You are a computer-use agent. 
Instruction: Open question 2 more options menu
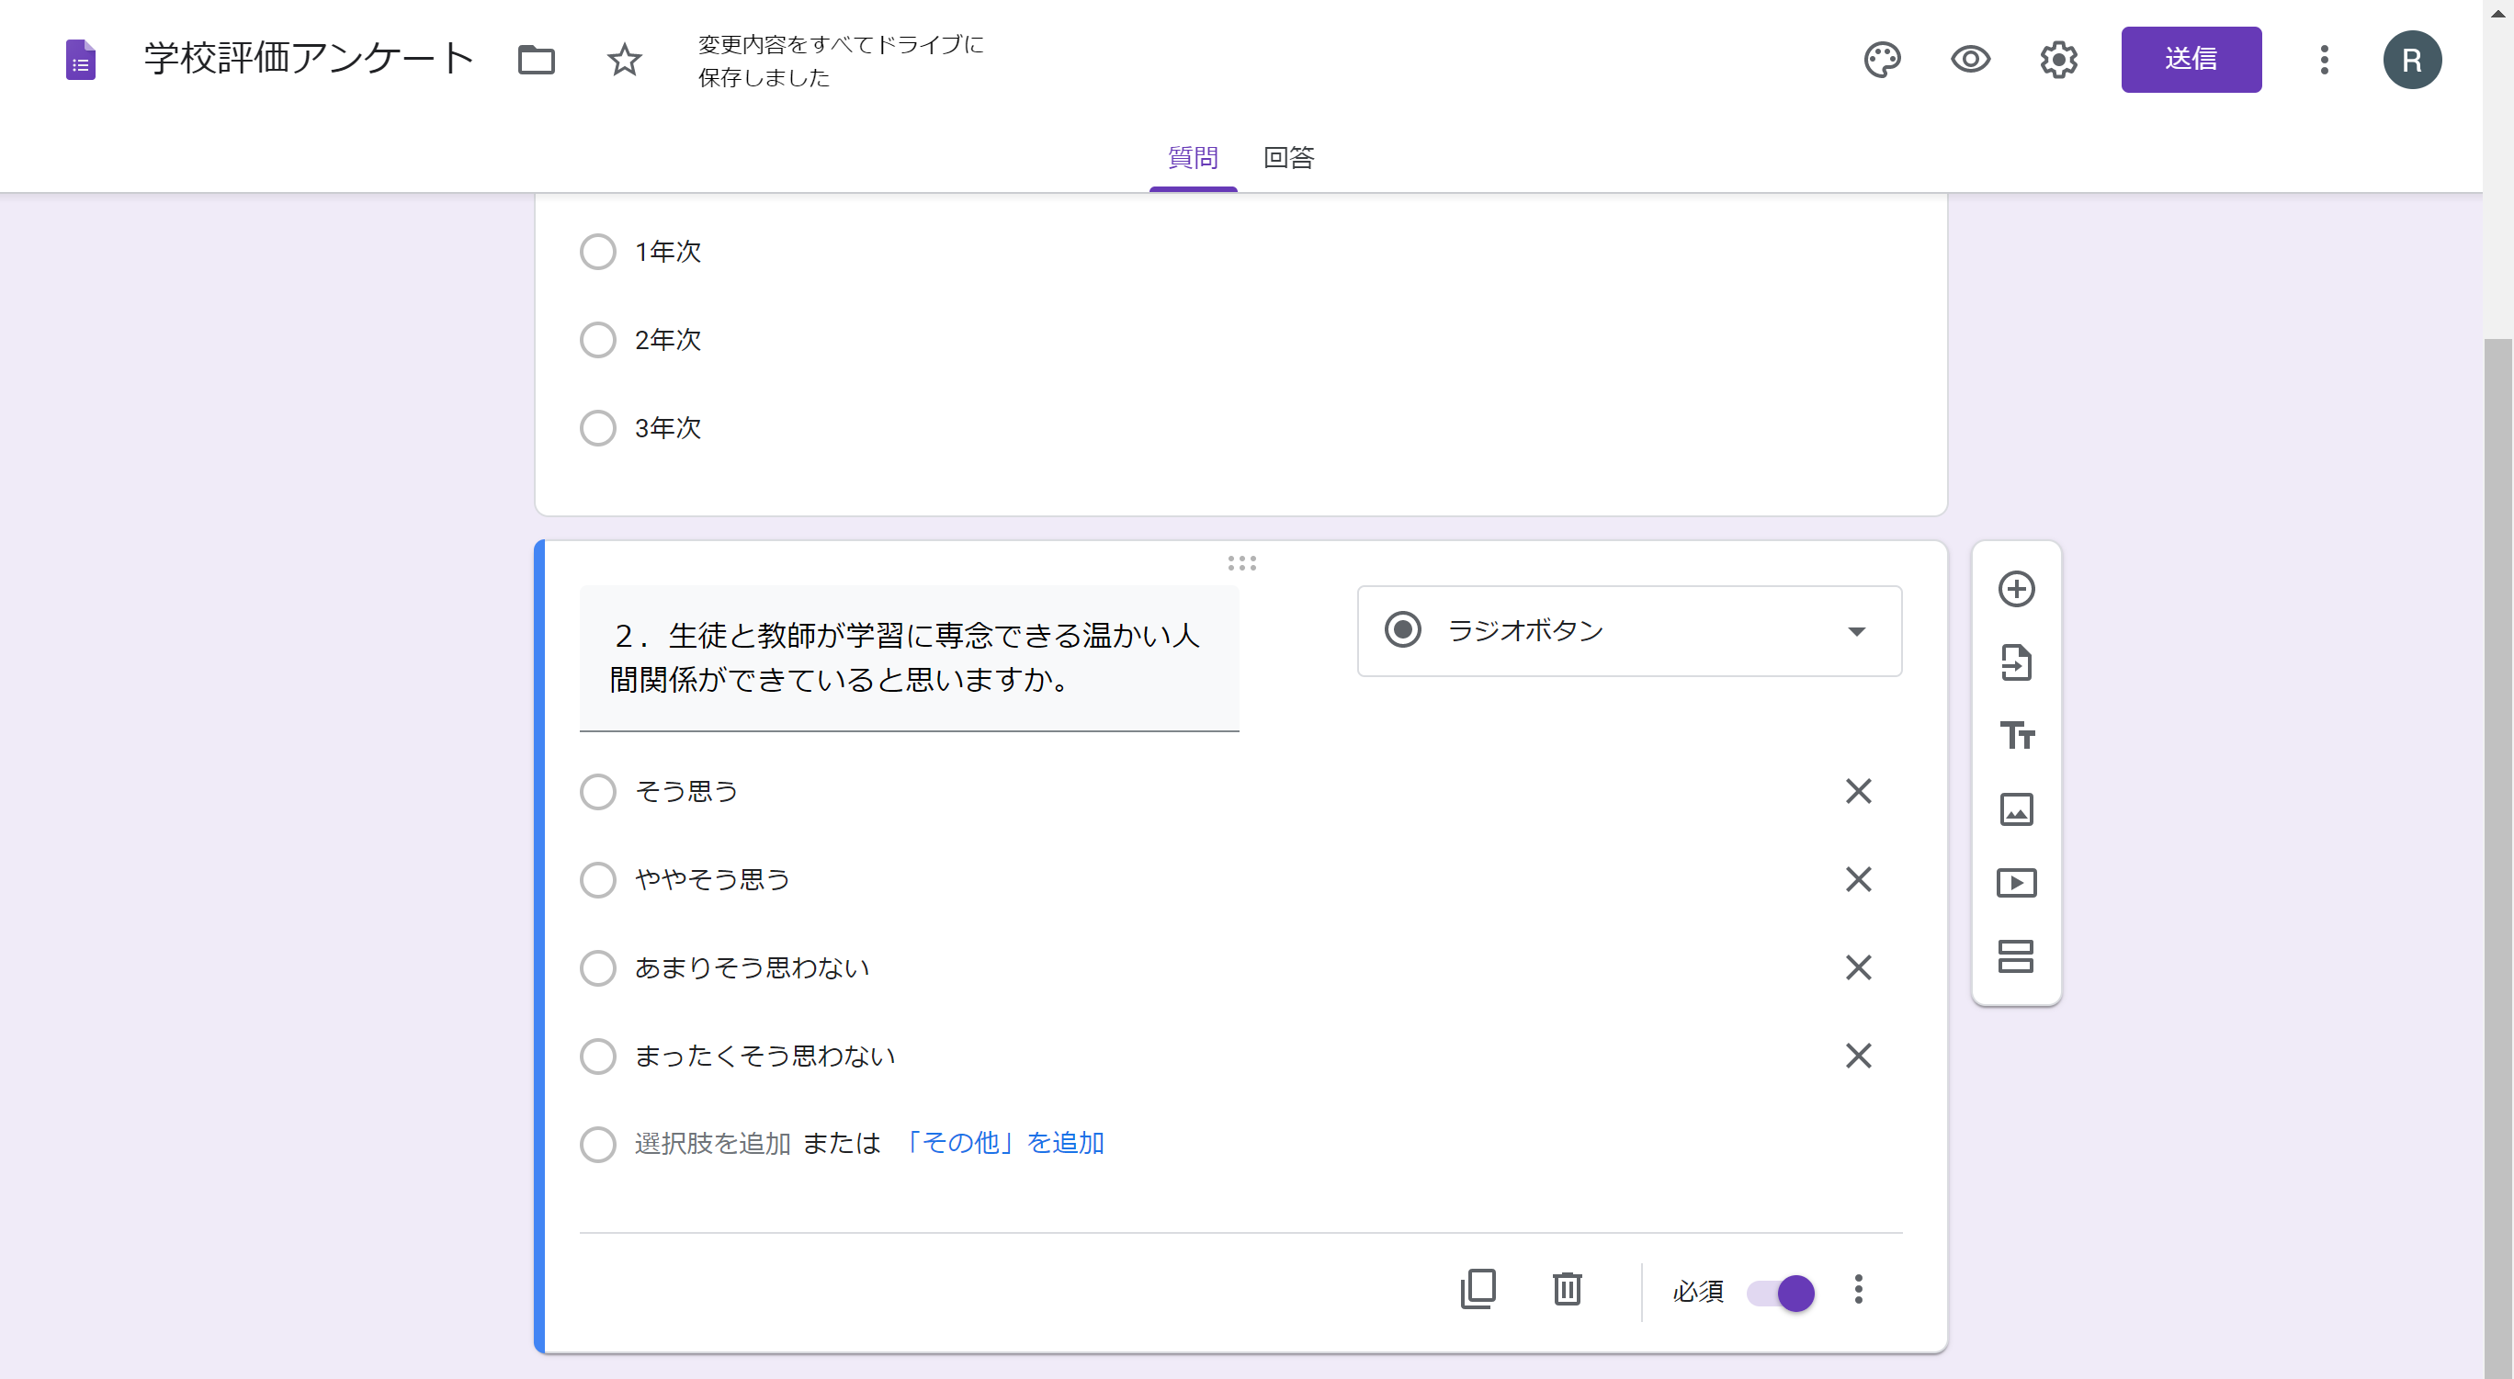[x=1858, y=1289]
